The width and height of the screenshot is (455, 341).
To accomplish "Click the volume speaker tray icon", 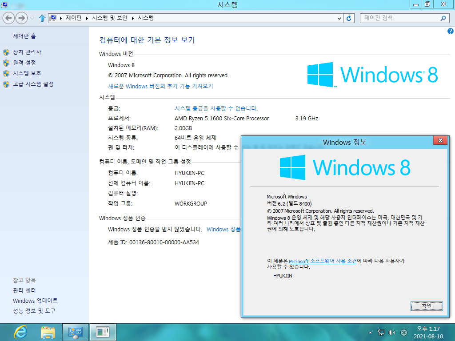I will pos(392,333).
